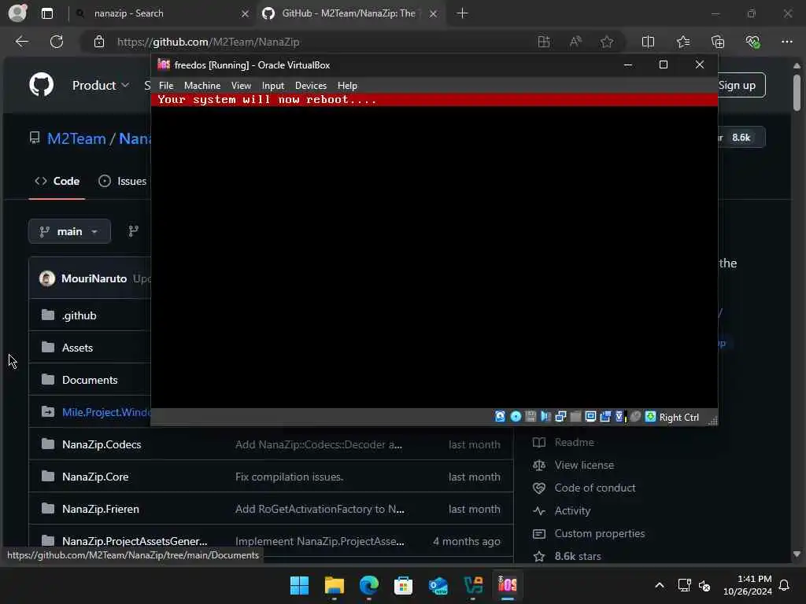This screenshot has height=604, width=806.
Task: Click the star count 8.6k button
Action: pos(741,138)
